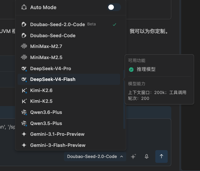This screenshot has width=200, height=171.
Task: Select the highlighted DeepSeek-V4-Flash model
Action: 69,79
